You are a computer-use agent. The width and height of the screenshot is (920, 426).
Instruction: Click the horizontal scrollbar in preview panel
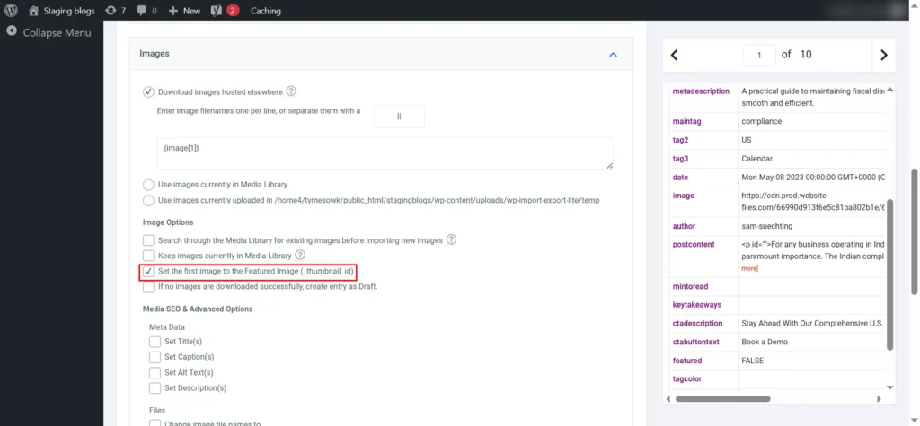(x=722, y=398)
